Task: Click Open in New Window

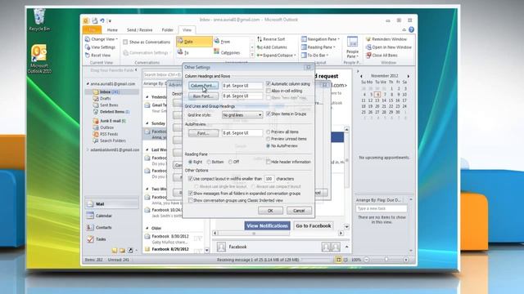Action: [389, 47]
